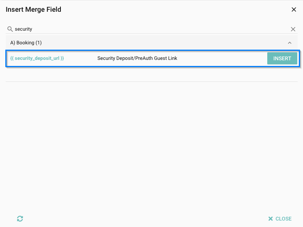303x227 pixels.
Task: Click the magnifier search icon
Action: click(10, 29)
